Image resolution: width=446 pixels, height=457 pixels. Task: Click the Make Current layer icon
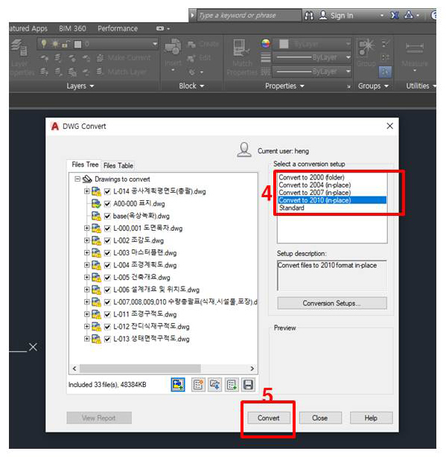[100, 58]
